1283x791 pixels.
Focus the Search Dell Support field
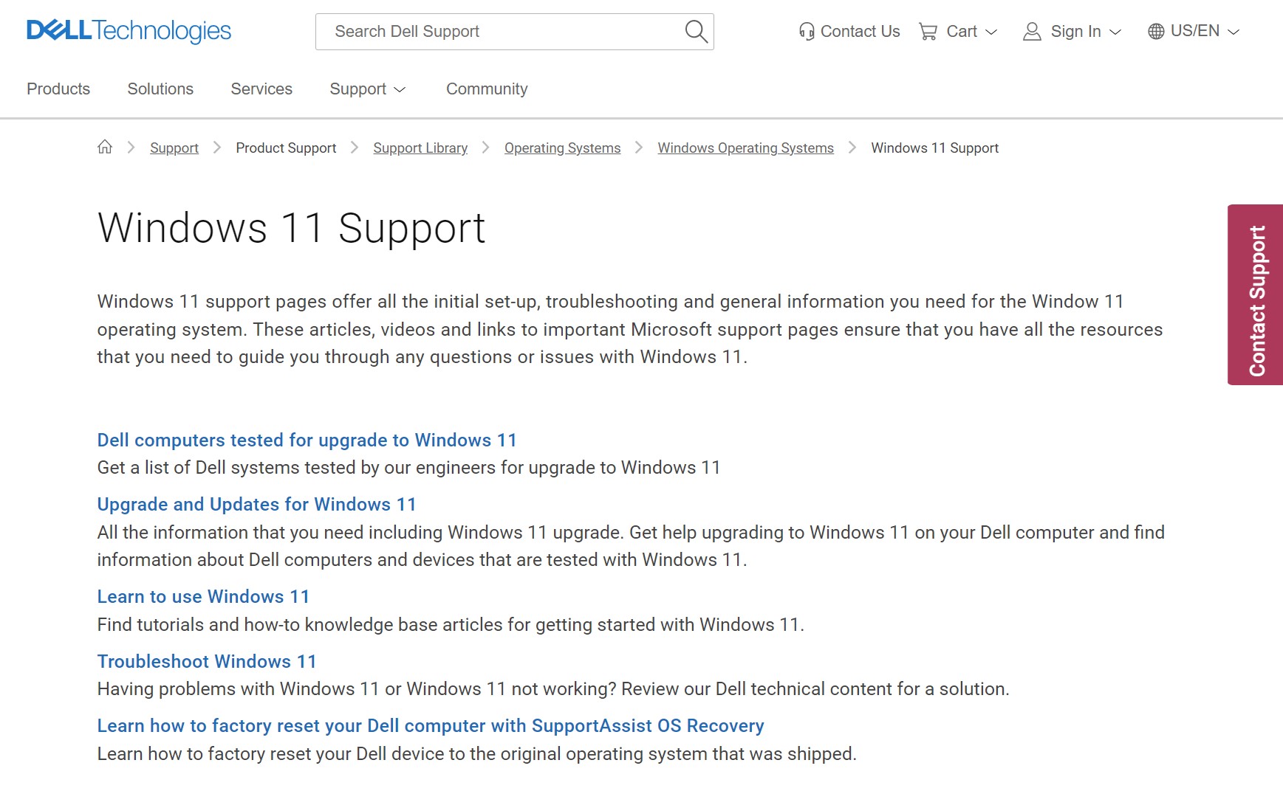(x=502, y=32)
